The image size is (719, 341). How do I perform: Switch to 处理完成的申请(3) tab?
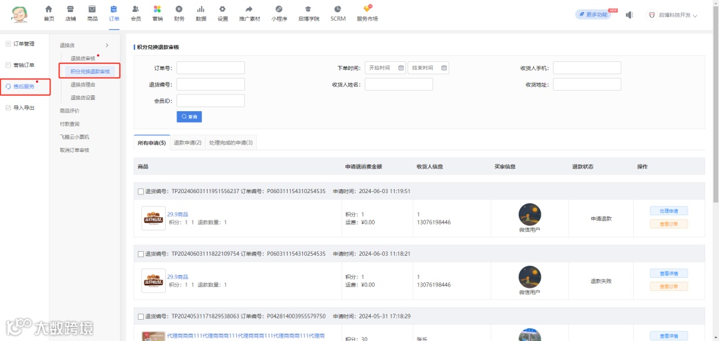[230, 143]
